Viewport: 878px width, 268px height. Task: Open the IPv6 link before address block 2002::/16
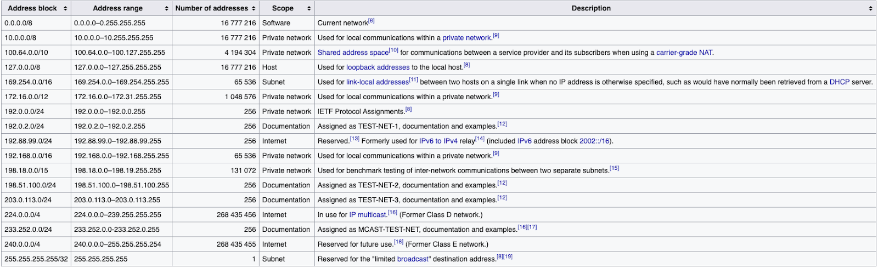pyautogui.click(x=525, y=141)
